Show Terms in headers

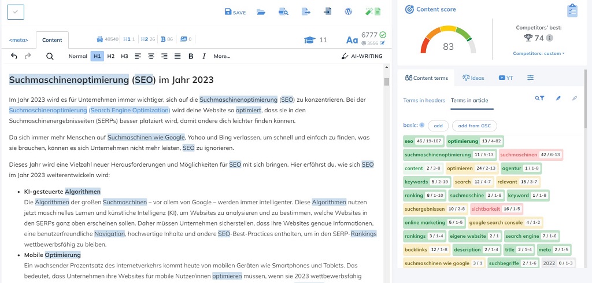[x=424, y=101]
